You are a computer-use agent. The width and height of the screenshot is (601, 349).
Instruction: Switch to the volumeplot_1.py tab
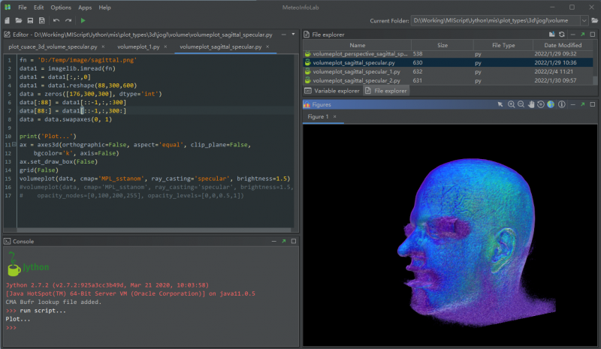[137, 47]
